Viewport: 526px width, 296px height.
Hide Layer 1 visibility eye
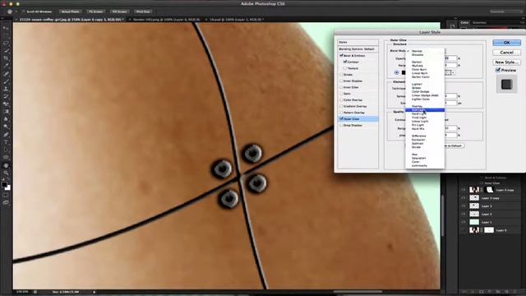pos(464,222)
